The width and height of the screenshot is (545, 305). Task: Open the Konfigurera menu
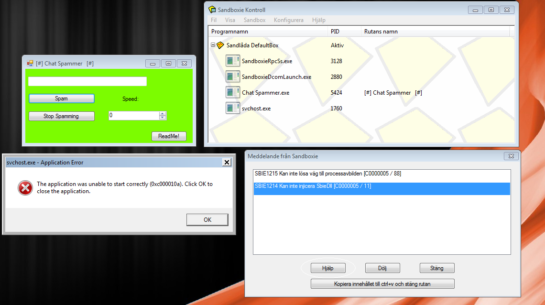288,20
